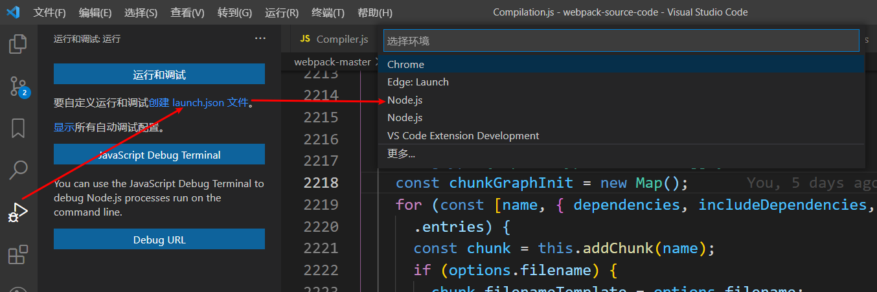The image size is (877, 292).
Task: Select the second Node.js environment option
Action: (x=622, y=118)
